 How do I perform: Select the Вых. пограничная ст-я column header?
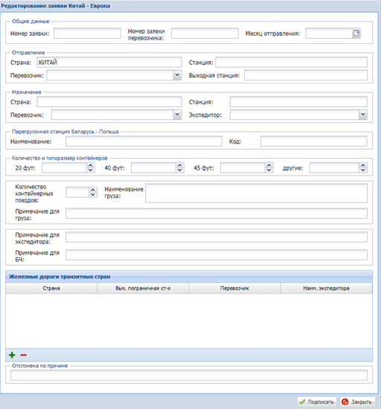[143, 288]
